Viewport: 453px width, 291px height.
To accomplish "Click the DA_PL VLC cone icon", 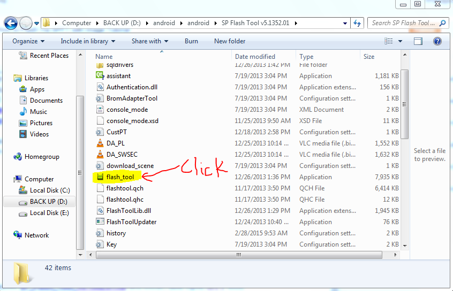I will tap(100, 143).
